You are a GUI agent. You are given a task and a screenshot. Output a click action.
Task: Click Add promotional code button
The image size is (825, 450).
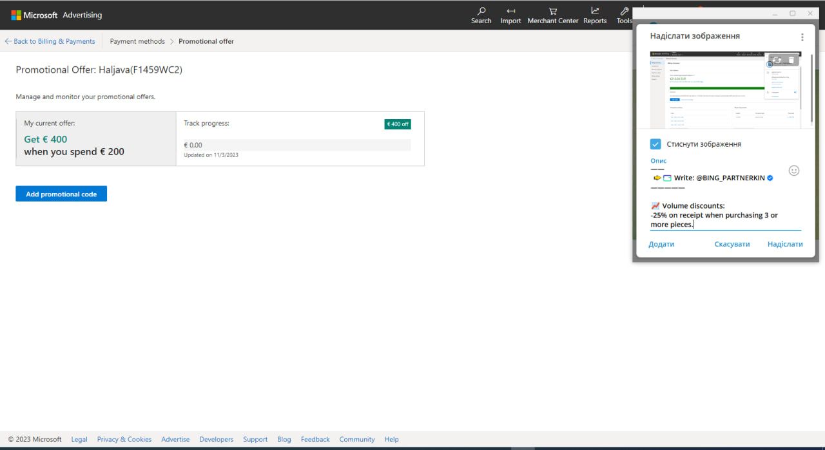pyautogui.click(x=61, y=194)
